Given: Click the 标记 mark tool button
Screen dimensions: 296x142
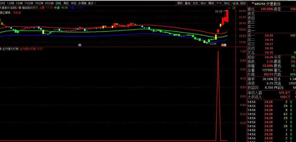Looking at the screenshot, I should pos(227,3).
